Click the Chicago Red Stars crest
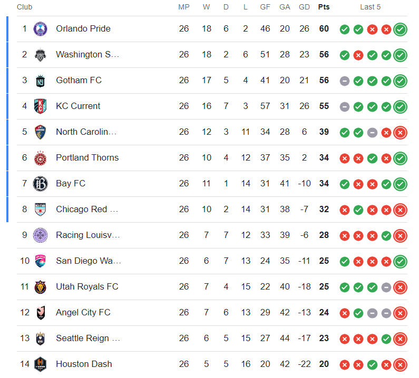 click(x=41, y=210)
